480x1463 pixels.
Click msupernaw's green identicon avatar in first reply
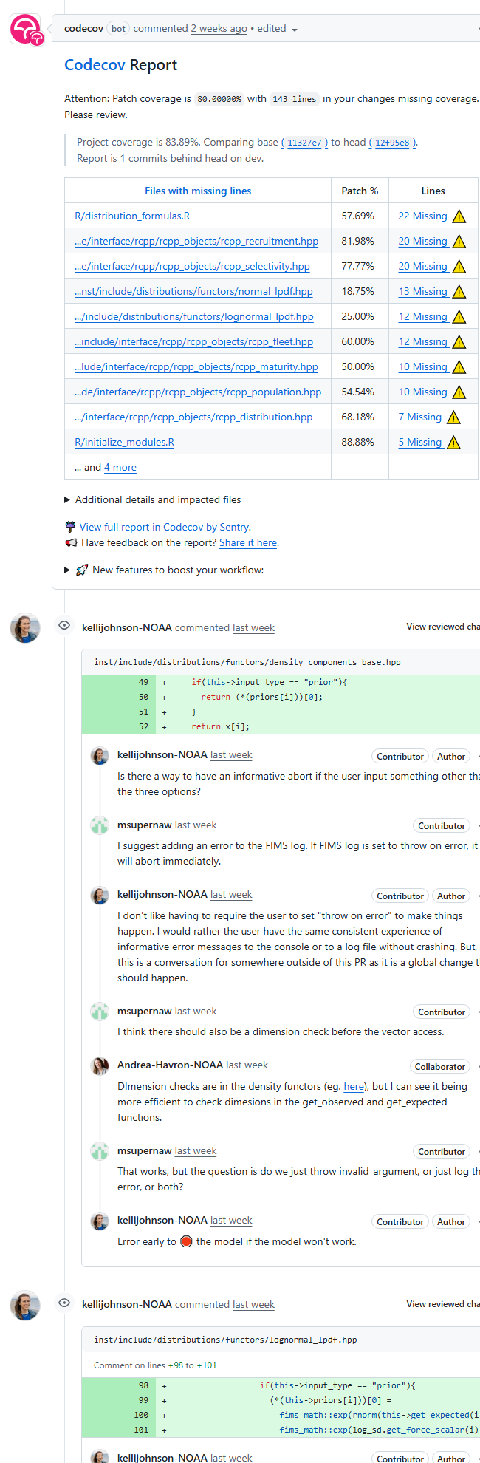coord(100,825)
